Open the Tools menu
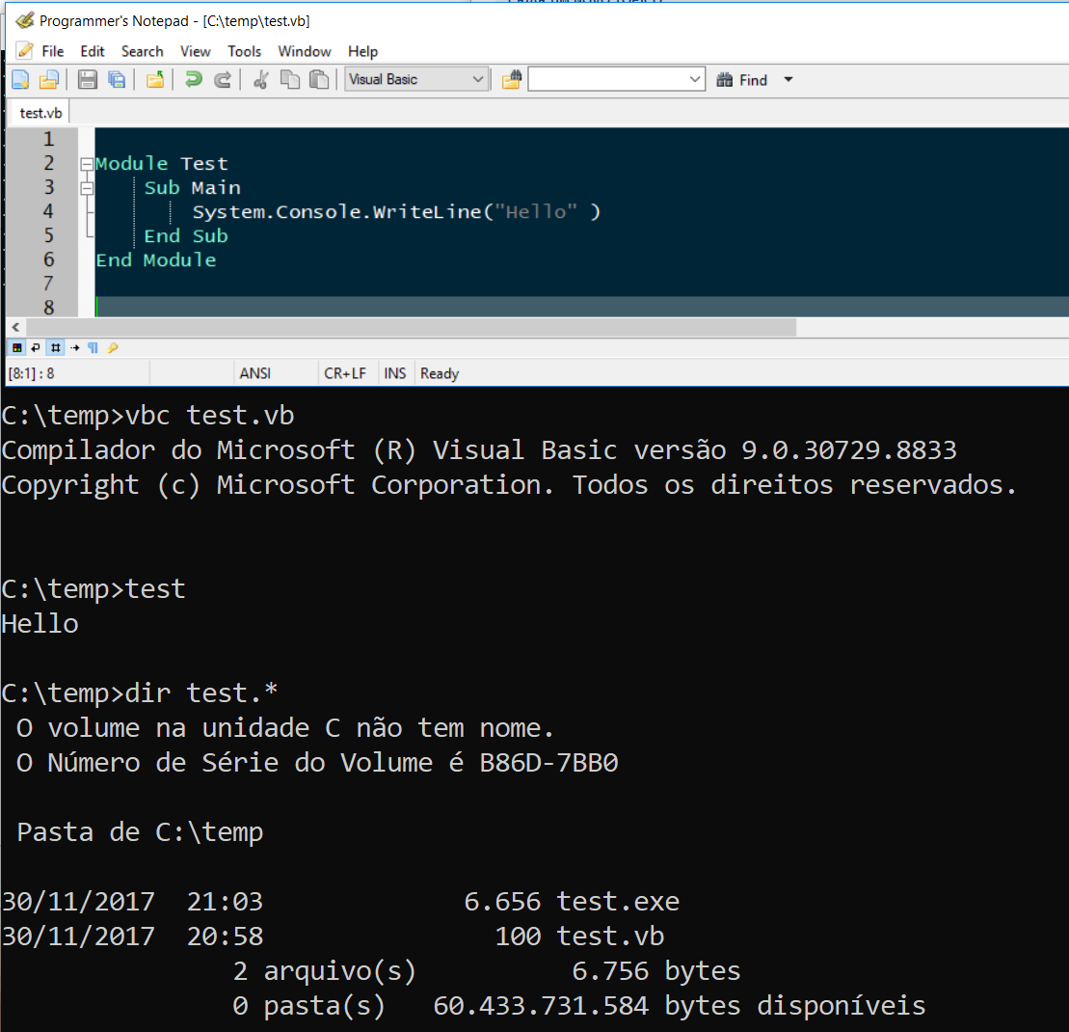Viewport: 1069px width, 1032px height. (x=244, y=51)
